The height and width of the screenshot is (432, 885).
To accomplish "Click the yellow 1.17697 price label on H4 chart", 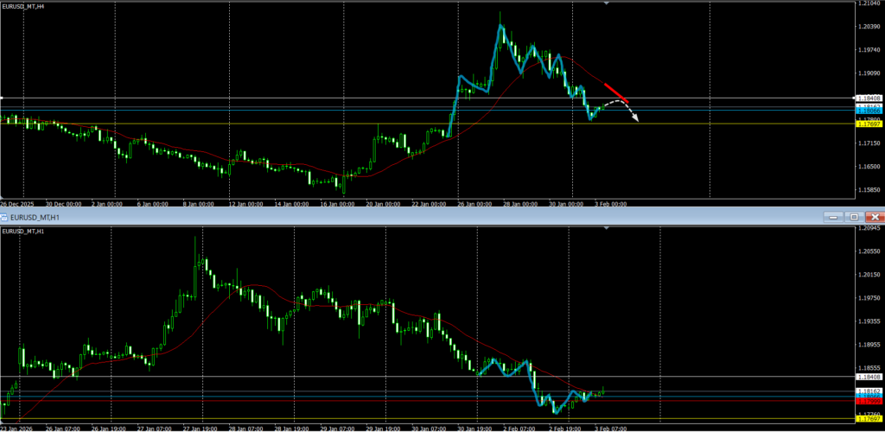I will 868,124.
